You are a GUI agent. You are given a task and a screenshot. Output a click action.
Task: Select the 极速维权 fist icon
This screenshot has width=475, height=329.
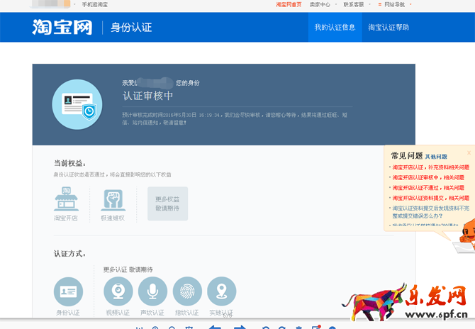point(113,200)
